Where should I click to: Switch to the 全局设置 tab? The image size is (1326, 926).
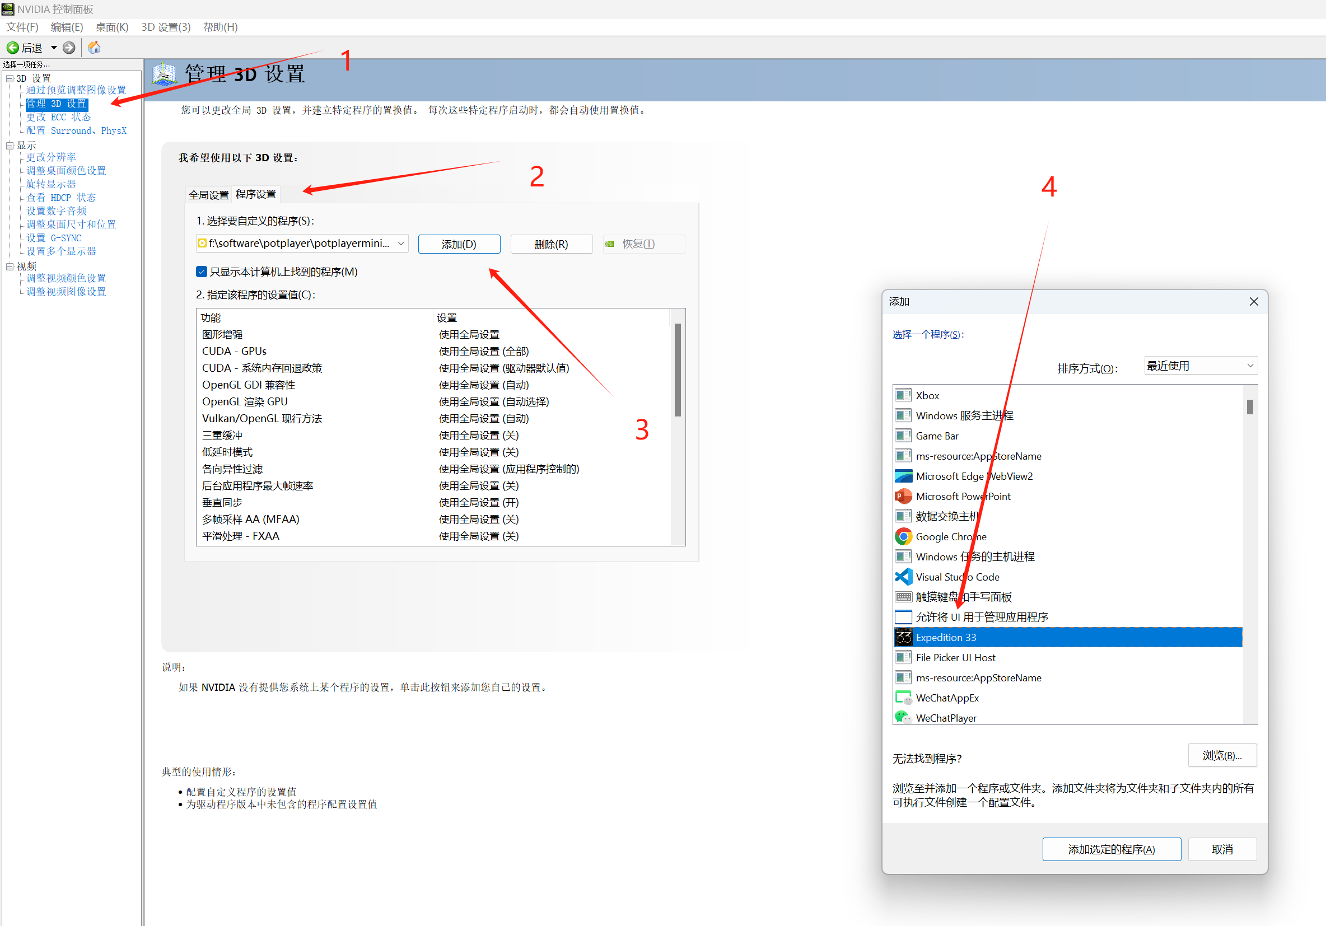point(209,195)
